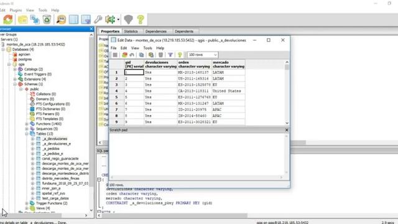Open Help menu in Edit Data window
This screenshot has width=398, height=224.
160,48
